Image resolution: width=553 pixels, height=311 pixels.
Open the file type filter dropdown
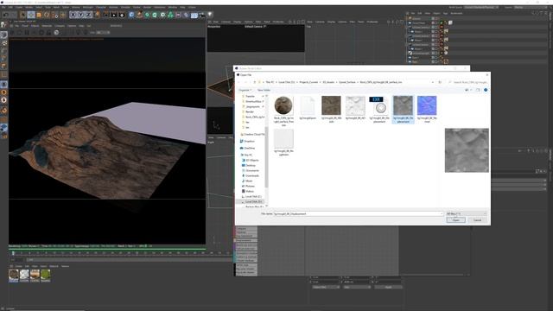point(467,213)
